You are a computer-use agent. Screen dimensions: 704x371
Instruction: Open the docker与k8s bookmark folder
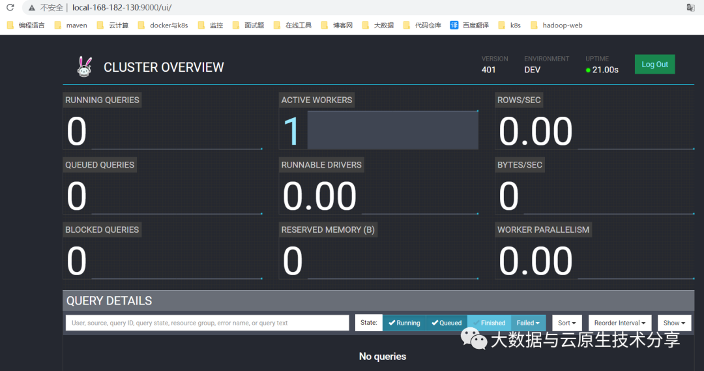[x=164, y=25]
